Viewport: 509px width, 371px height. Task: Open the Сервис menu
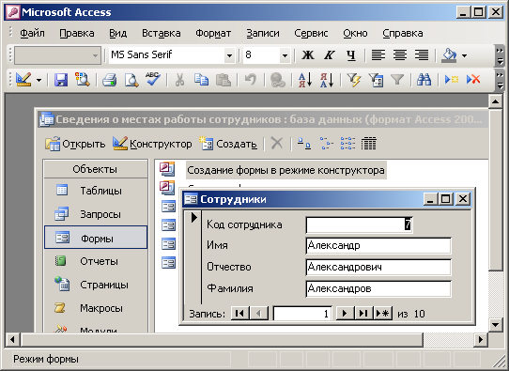pos(311,33)
